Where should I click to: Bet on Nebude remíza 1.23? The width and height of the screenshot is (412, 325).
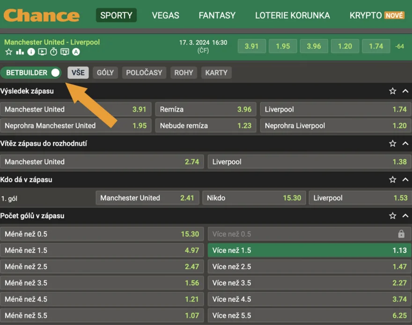point(206,126)
